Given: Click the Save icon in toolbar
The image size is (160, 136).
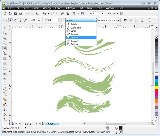Looking at the screenshot, I should click(15, 13).
